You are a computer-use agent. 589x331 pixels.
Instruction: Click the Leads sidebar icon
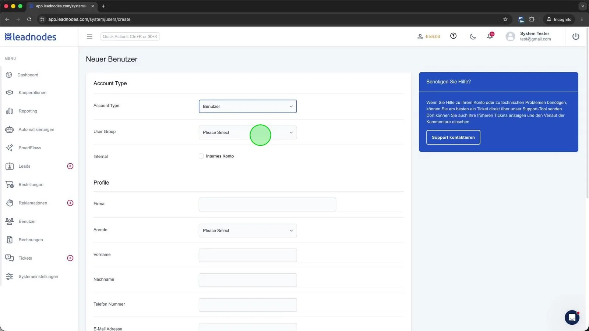10,166
